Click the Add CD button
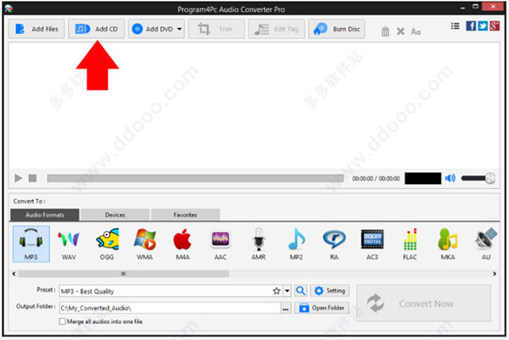The image size is (509, 340). [x=96, y=29]
